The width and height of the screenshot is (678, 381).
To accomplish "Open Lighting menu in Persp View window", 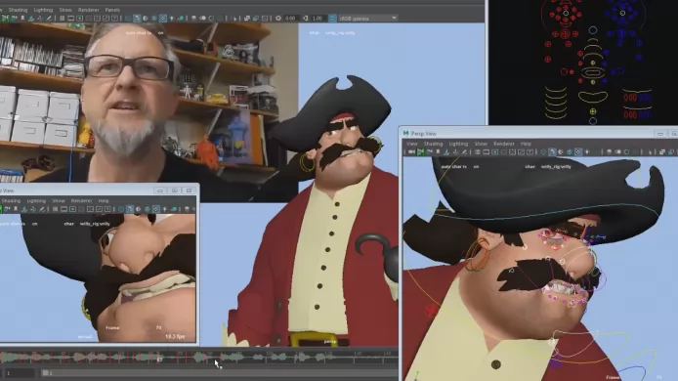I will coord(458,144).
